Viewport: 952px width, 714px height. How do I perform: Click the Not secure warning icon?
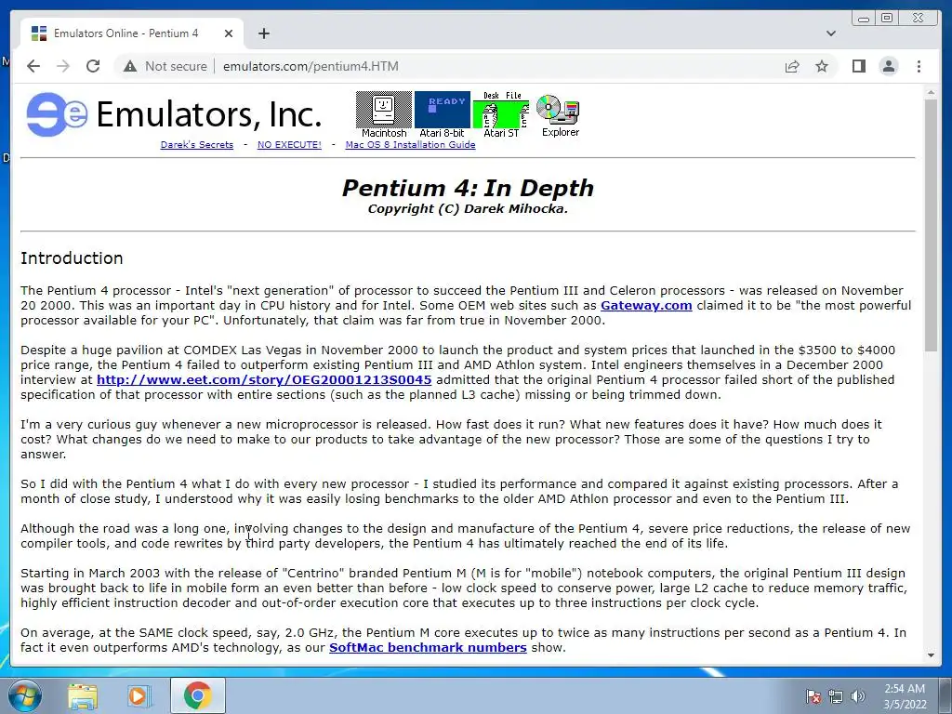pyautogui.click(x=130, y=66)
